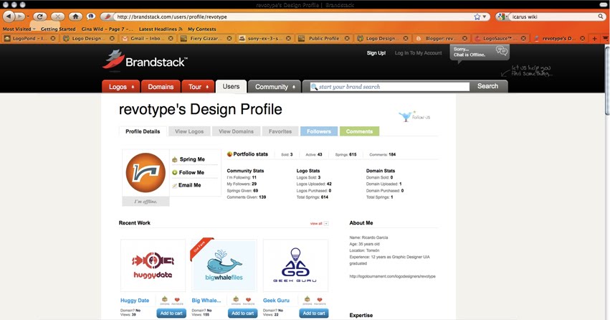Viewport: 610px width, 320px height.
Task: Open the Followers profile tab
Action: pyautogui.click(x=319, y=131)
